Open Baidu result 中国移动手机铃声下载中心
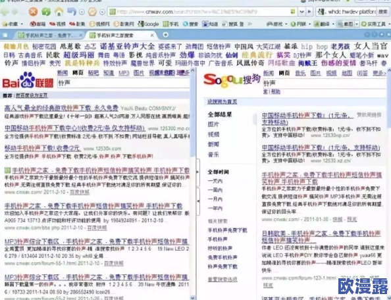Viewport: 391px width, 300px height. (x=74, y=128)
